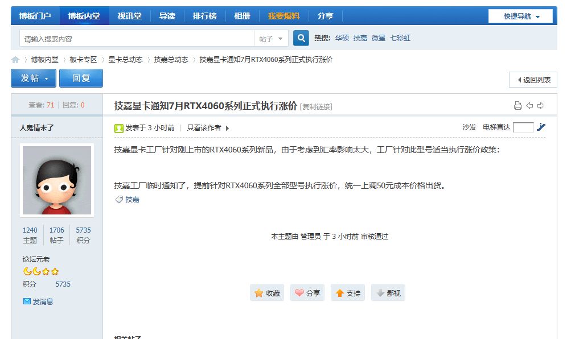Click the user avatar image

[x=57, y=180]
